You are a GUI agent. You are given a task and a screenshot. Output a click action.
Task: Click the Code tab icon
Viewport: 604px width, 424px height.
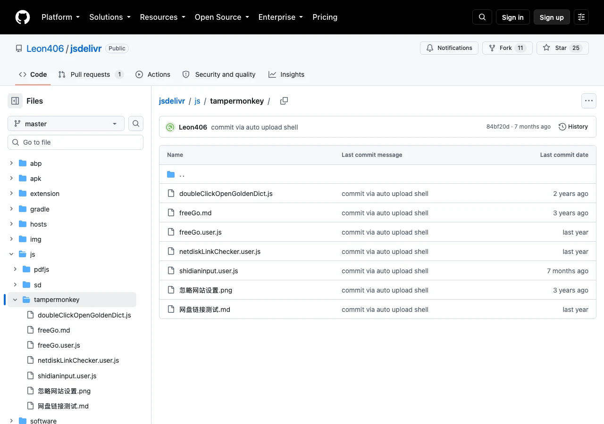pos(23,74)
